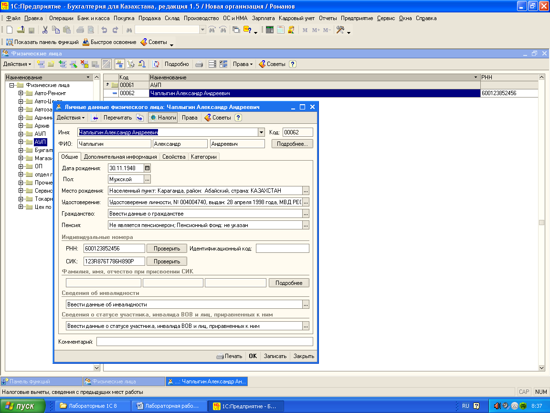
Task: Expand the ОП folder in tree
Action: (x=21, y=166)
